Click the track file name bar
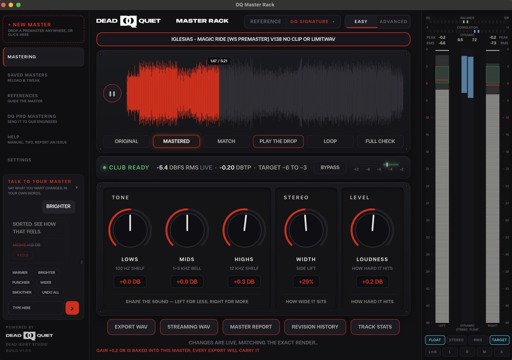The image size is (512, 360). click(253, 39)
